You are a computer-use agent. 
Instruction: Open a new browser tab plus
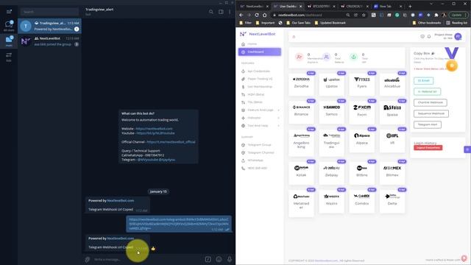(x=410, y=7)
